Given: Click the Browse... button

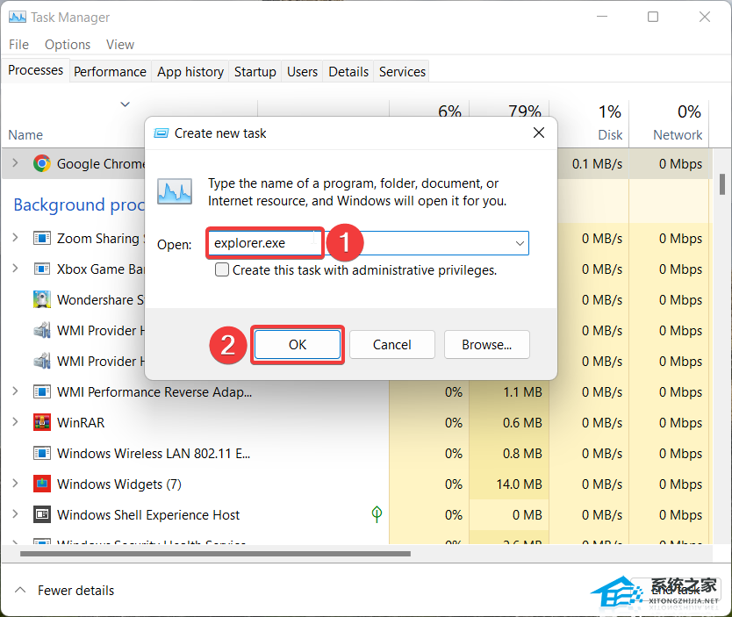Looking at the screenshot, I should point(487,345).
